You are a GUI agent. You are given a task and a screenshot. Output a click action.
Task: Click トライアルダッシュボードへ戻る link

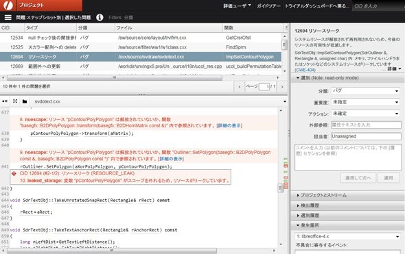click(317, 5)
